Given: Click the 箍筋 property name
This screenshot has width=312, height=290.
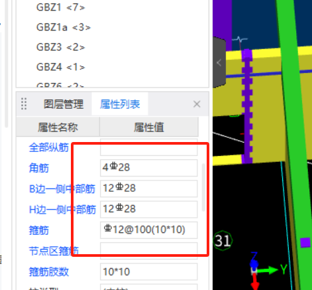Looking at the screenshot, I should click(x=39, y=230).
